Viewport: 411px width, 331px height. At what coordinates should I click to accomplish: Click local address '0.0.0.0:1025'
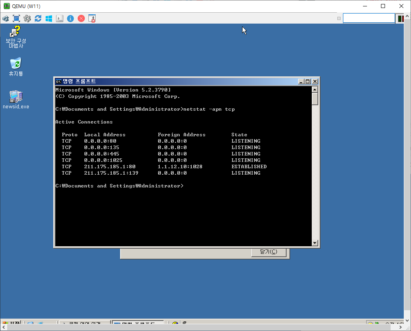tap(103, 160)
